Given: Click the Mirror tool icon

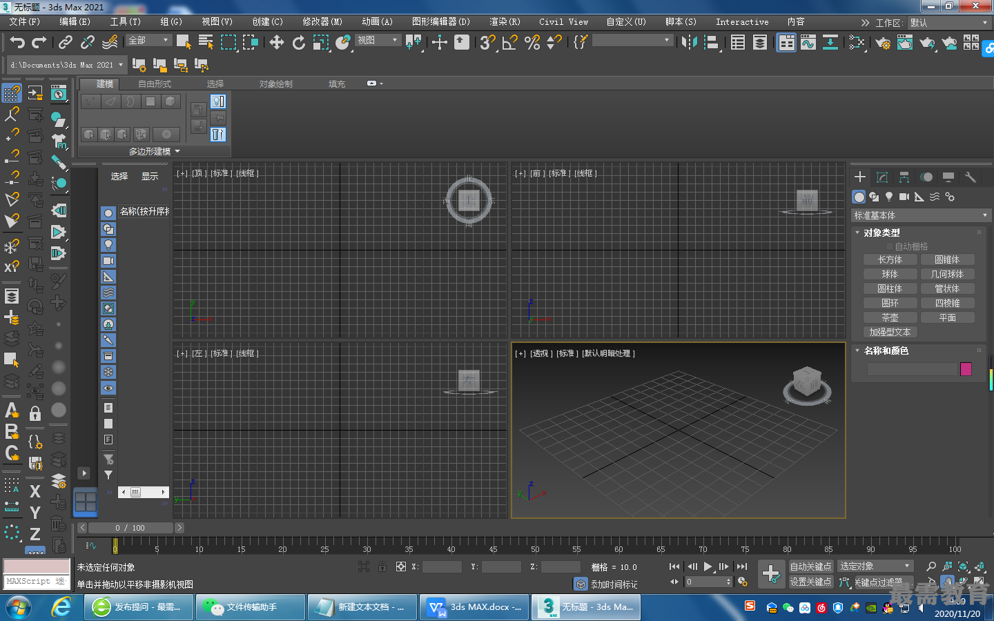Looking at the screenshot, I should 689,43.
